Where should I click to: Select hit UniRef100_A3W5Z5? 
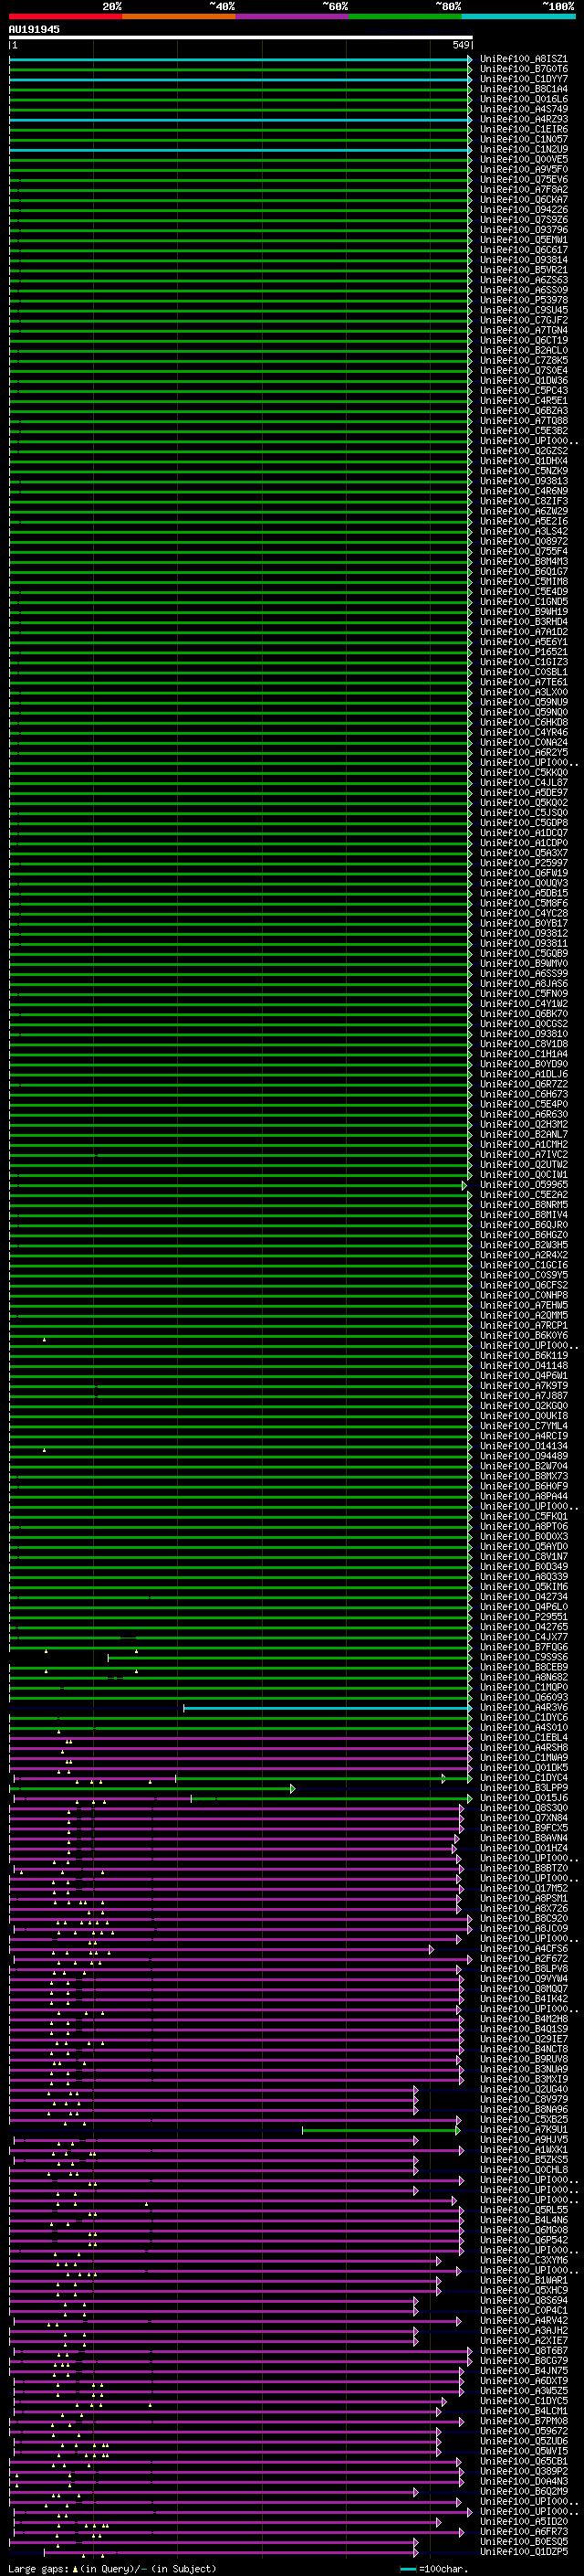click(x=523, y=2390)
